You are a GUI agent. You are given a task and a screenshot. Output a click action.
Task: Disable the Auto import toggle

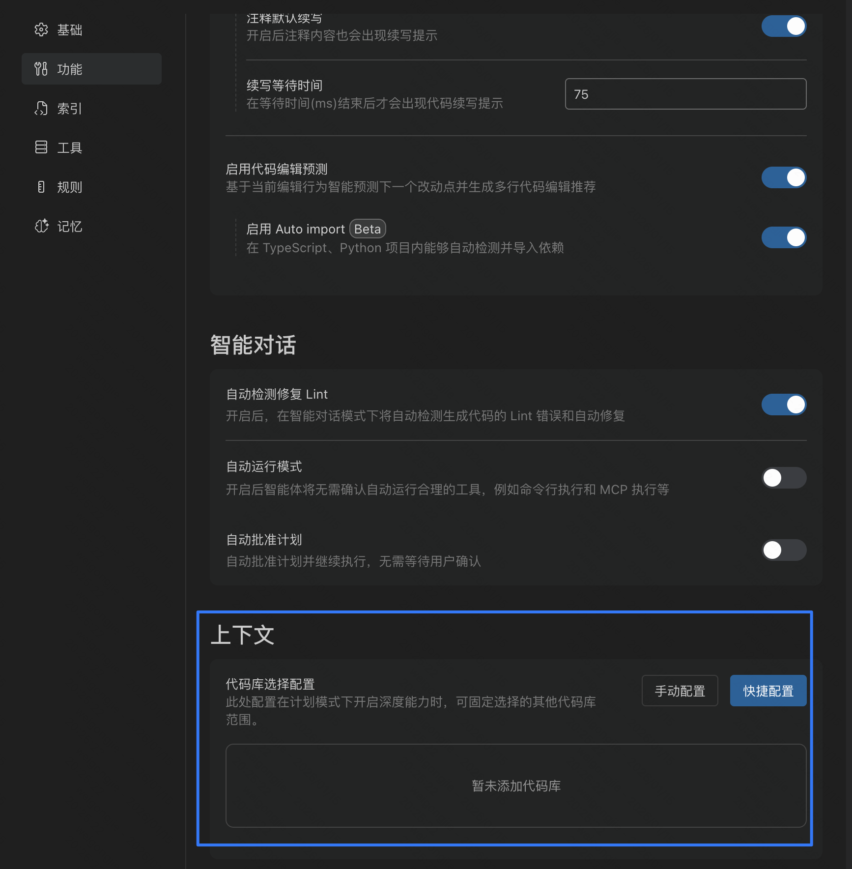784,237
